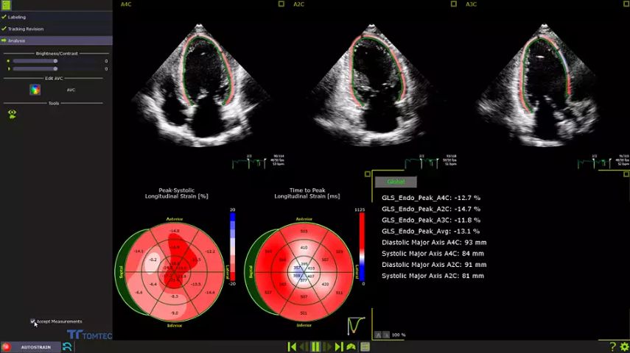630x353 pixels.
Task: Click the brightness slider handle
Action: pyautogui.click(x=55, y=61)
